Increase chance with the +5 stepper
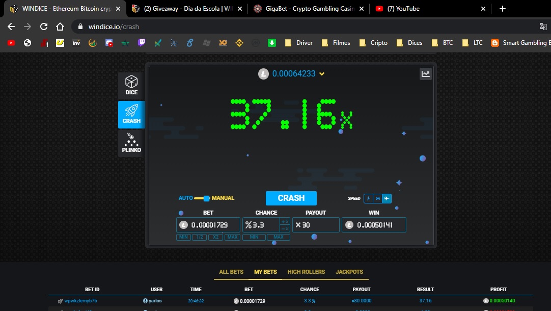This screenshot has width=551, height=311. click(285, 221)
